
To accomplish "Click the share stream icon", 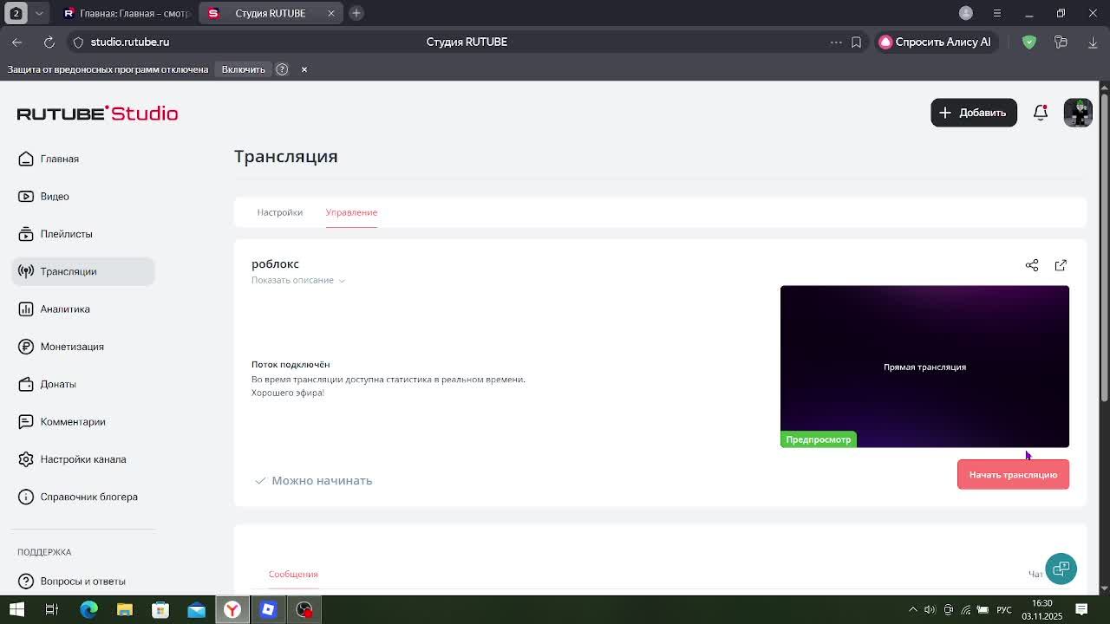I will [1032, 265].
